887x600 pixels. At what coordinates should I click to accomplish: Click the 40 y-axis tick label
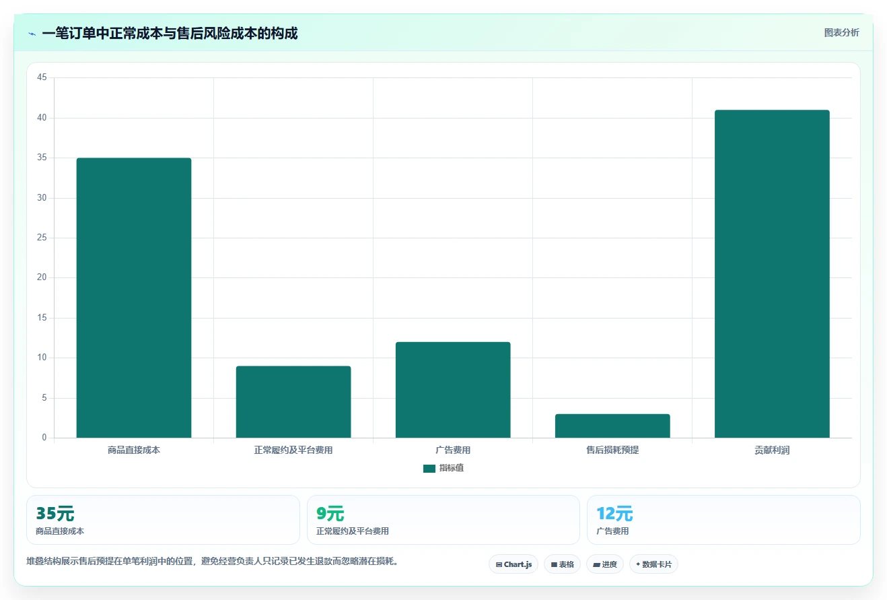pyautogui.click(x=42, y=118)
